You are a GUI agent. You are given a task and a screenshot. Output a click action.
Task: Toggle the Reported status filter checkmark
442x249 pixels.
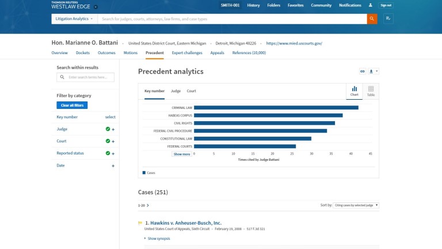(108, 153)
